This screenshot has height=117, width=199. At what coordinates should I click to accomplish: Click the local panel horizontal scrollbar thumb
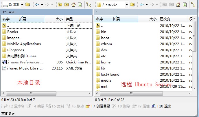coord(31,94)
